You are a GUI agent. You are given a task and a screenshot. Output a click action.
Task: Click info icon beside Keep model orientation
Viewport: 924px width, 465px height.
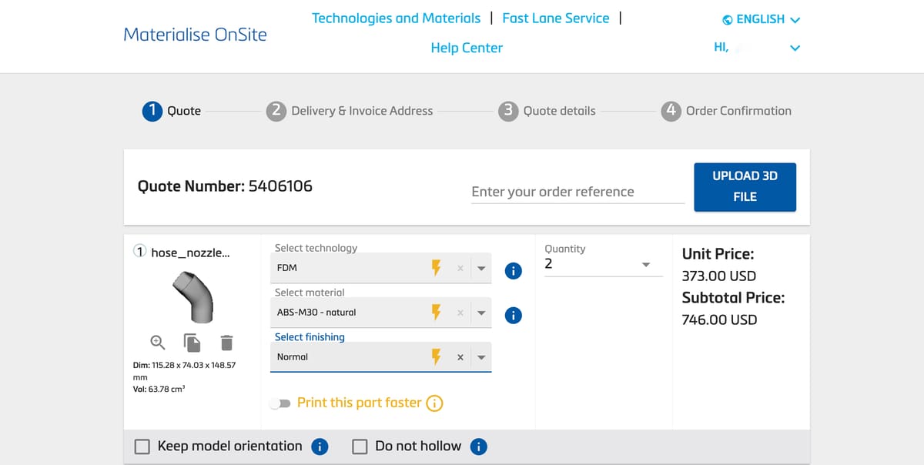pyautogui.click(x=320, y=447)
